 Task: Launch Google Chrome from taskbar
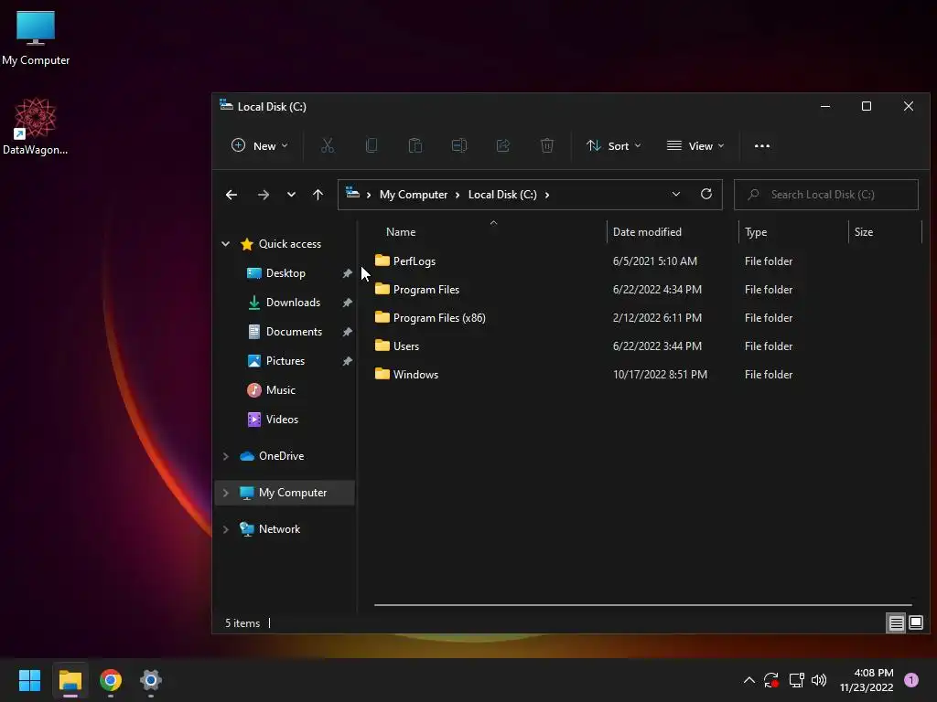(x=111, y=680)
